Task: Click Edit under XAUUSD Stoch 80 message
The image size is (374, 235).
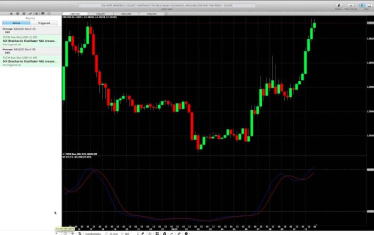Action: pyautogui.click(x=7, y=52)
